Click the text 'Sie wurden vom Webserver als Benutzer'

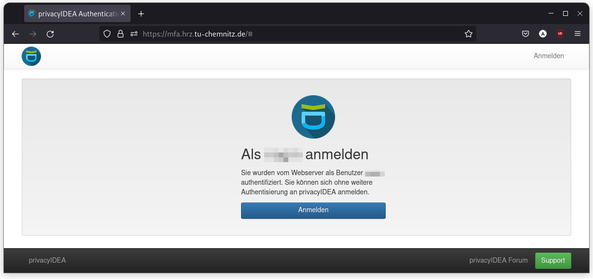pyautogui.click(x=301, y=173)
